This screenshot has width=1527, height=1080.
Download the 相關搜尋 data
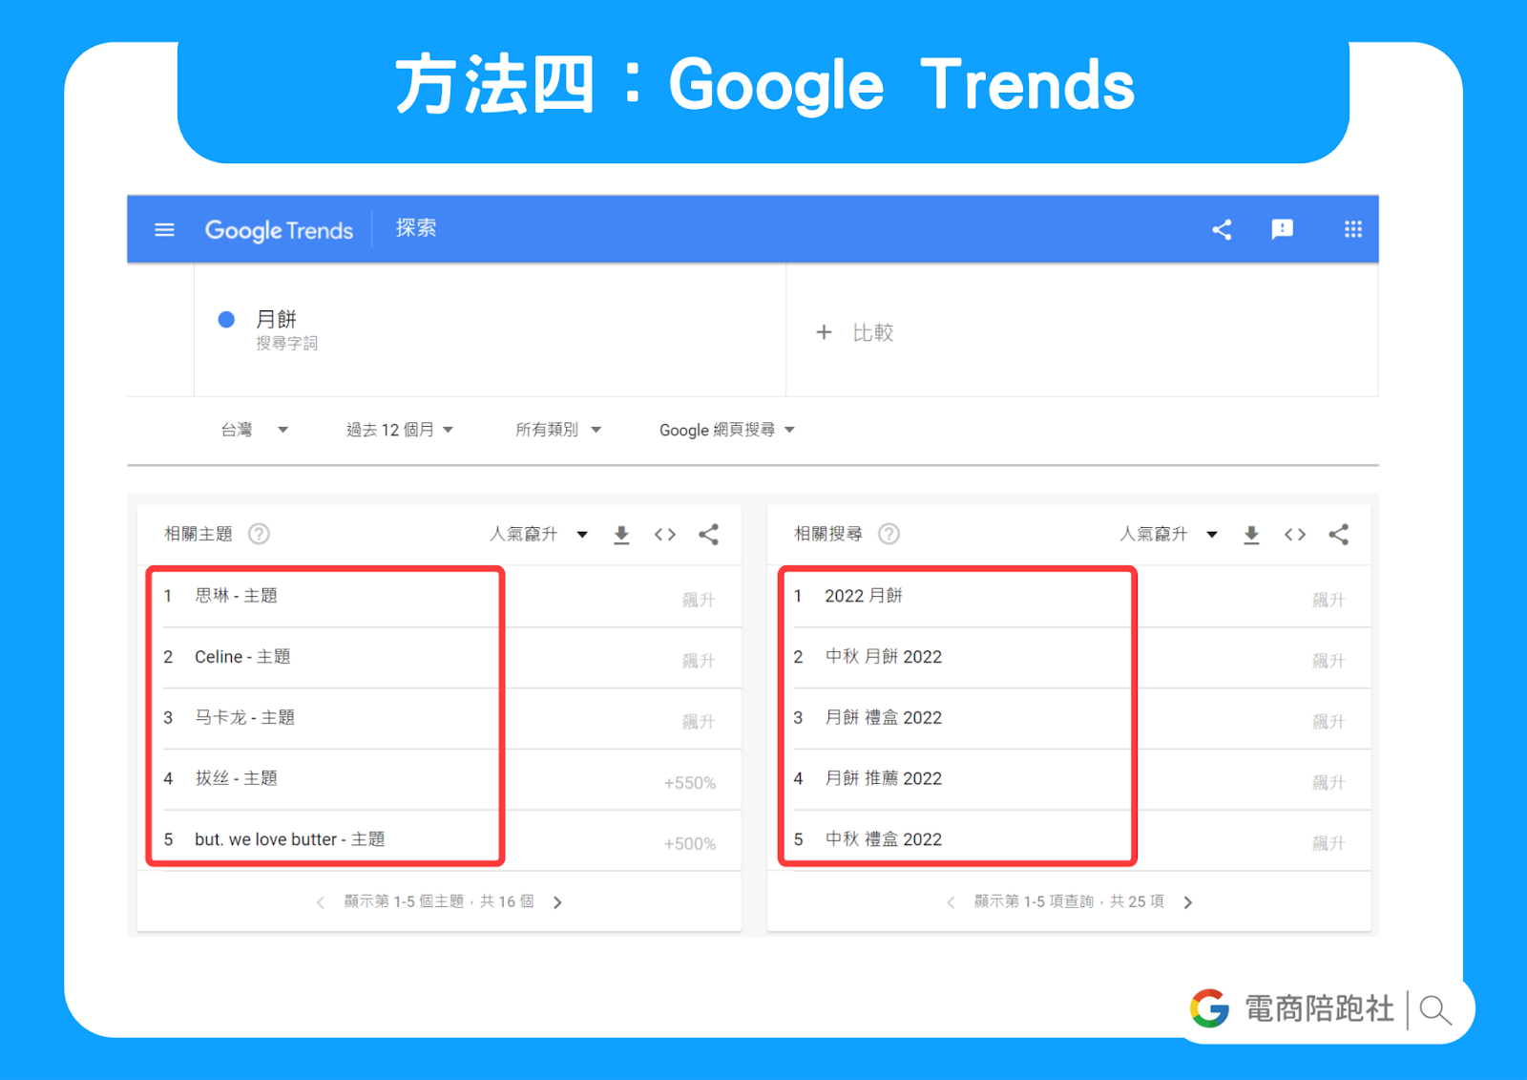tap(1251, 535)
